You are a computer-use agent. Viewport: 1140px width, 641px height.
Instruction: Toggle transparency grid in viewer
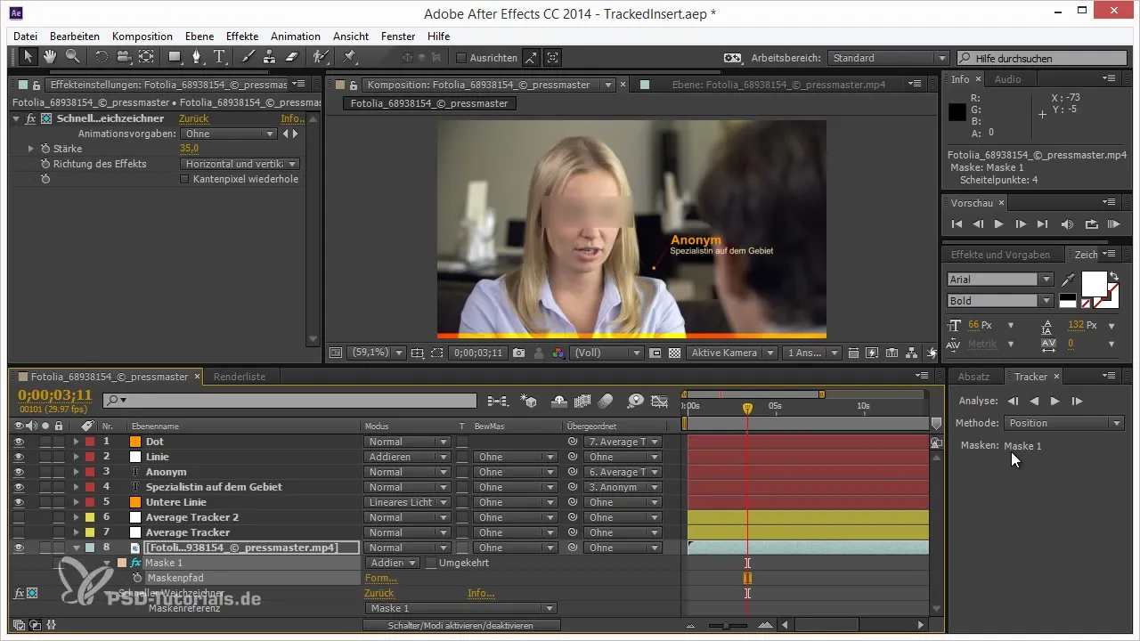pos(674,353)
